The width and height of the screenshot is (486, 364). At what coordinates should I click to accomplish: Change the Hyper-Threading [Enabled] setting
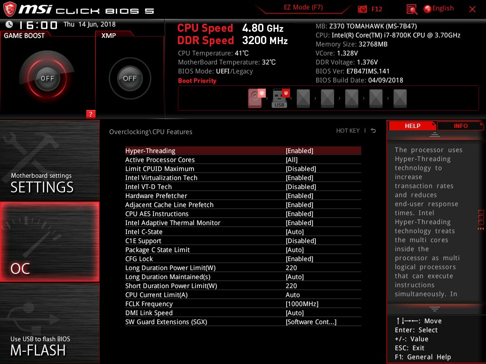point(243,151)
